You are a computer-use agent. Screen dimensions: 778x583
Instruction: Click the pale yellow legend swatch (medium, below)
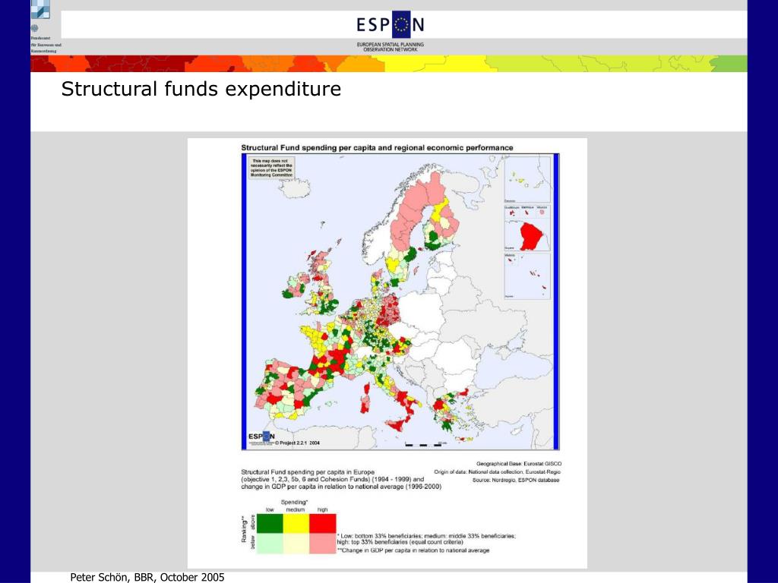[296, 543]
